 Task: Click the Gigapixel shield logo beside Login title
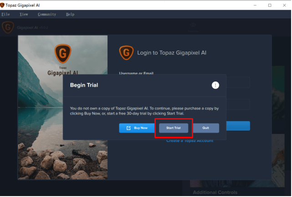[127, 53]
